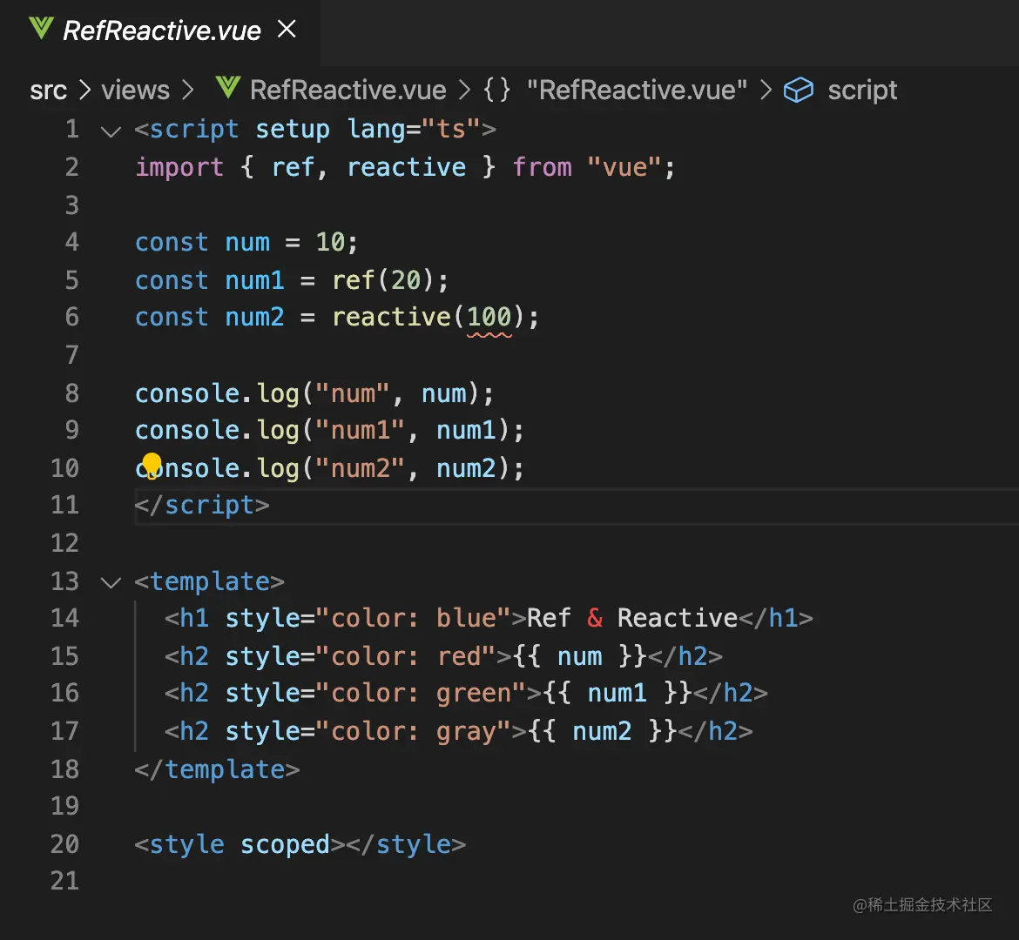This screenshot has height=940, width=1019.
Task: Click the {{ num1 }} interpolation
Action: (617, 693)
